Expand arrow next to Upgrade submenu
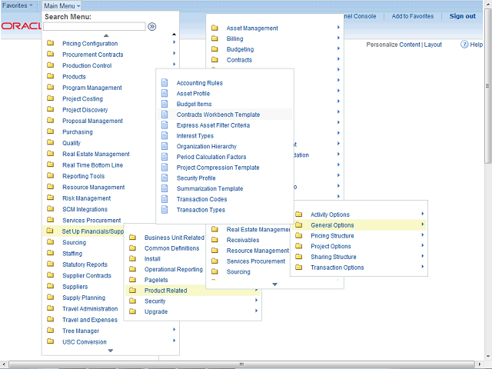The height and width of the screenshot is (369, 492). (256, 311)
